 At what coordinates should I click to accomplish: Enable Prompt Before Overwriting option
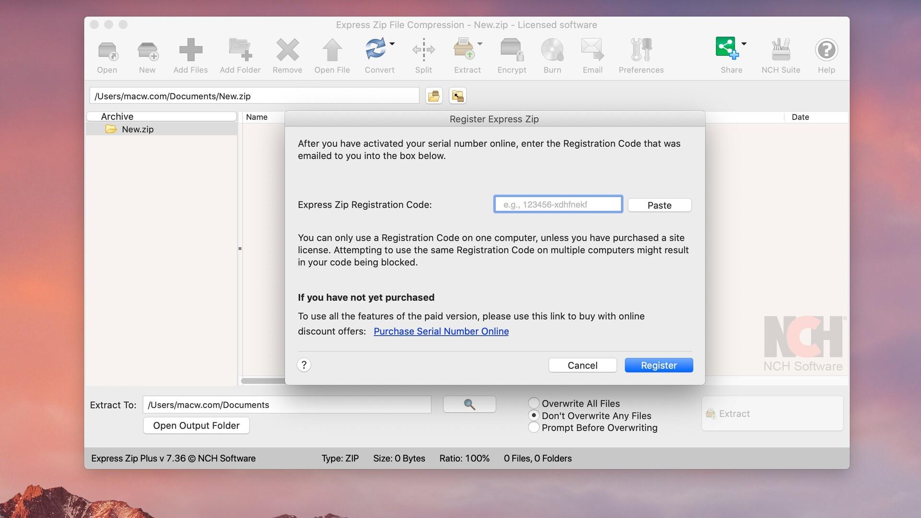[x=533, y=427]
